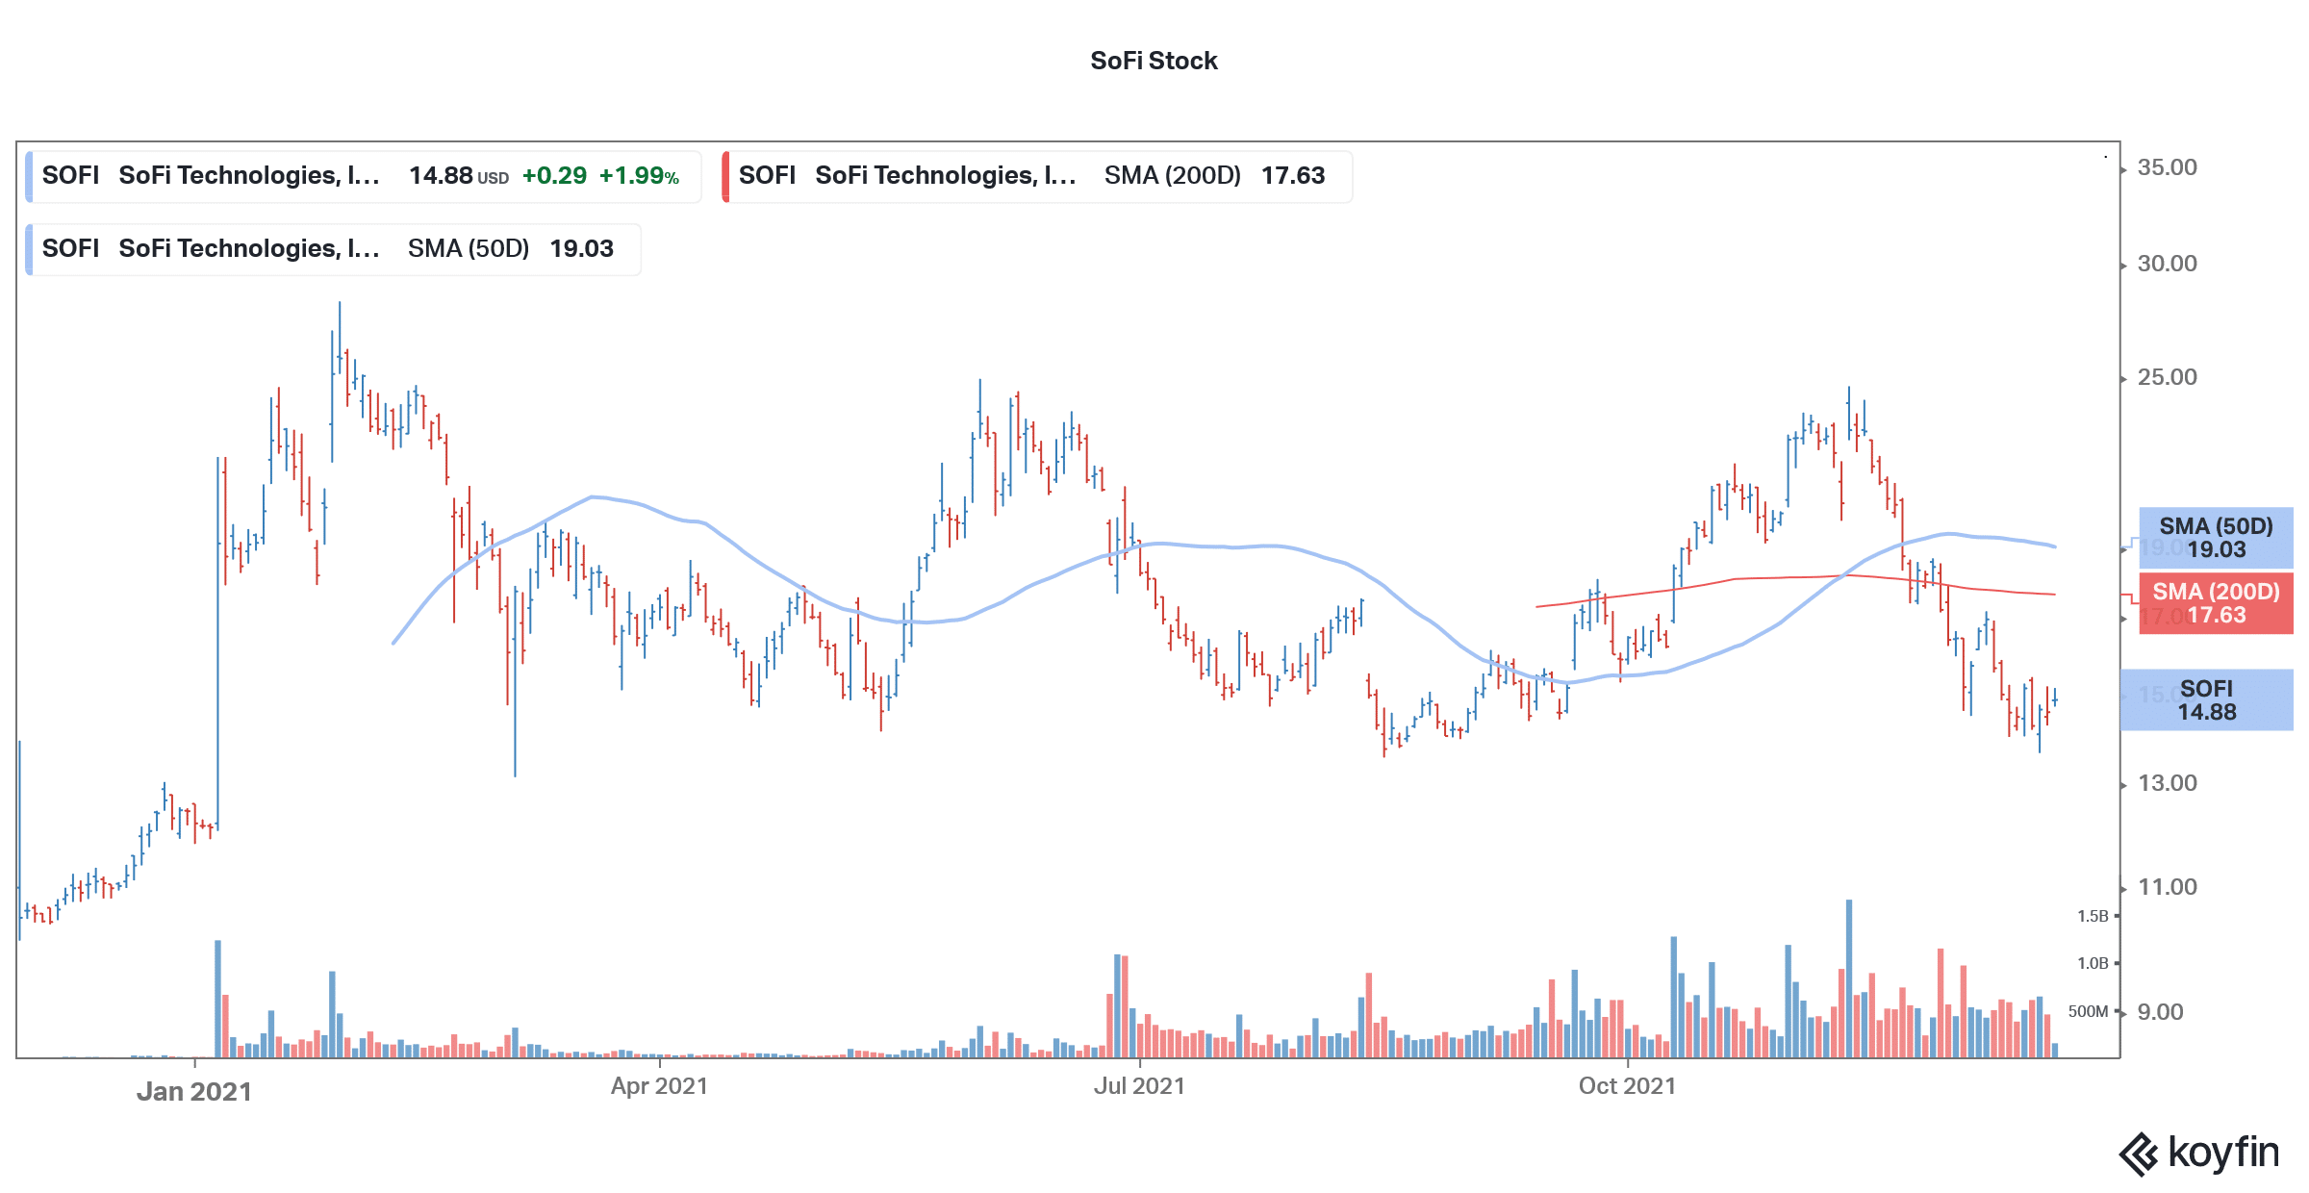Click the blue SMA 50D legend color marker
This screenshot has height=1193, width=2309.
click(x=29, y=249)
